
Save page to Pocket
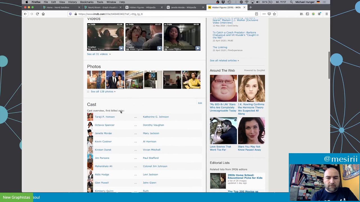click(x=269, y=14)
